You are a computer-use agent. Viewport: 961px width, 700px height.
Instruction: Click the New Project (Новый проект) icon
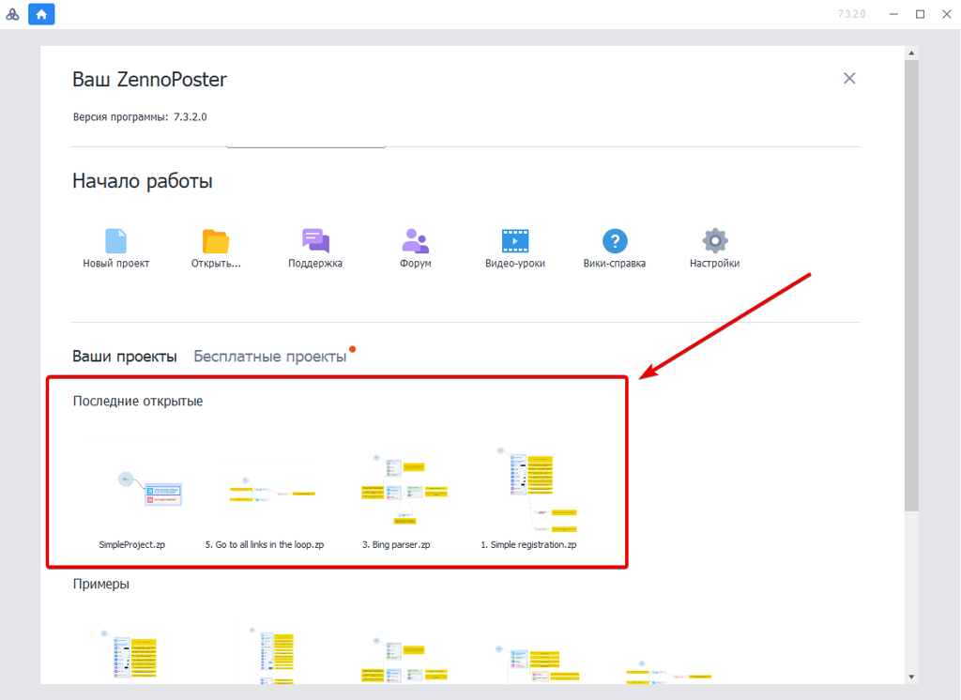tap(115, 241)
